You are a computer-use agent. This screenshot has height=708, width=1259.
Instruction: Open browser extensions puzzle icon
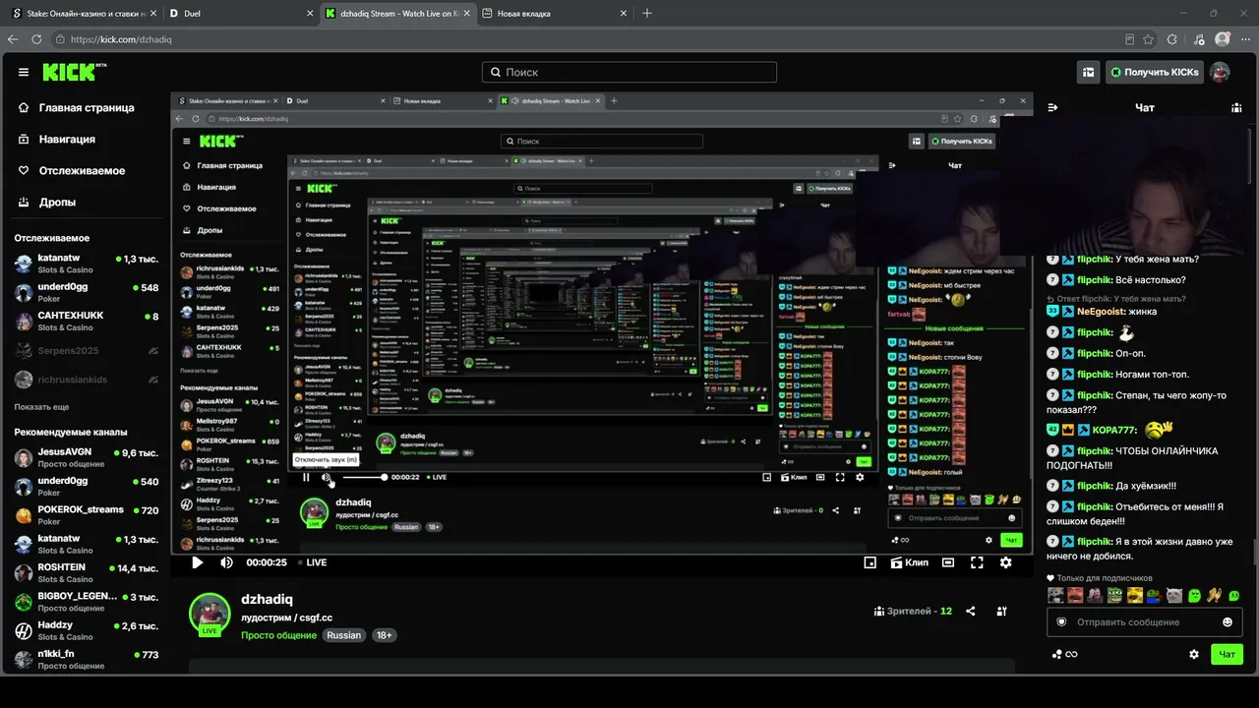coord(1171,39)
